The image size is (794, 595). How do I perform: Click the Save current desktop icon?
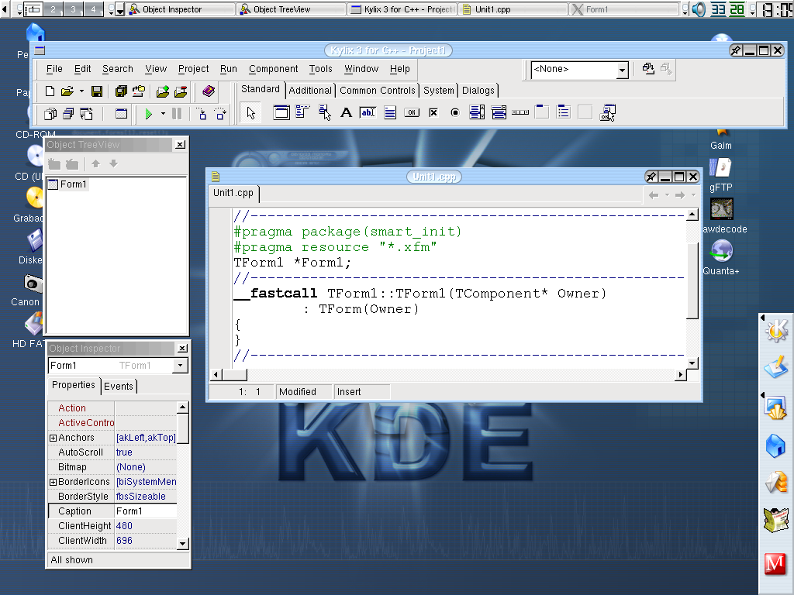click(648, 68)
